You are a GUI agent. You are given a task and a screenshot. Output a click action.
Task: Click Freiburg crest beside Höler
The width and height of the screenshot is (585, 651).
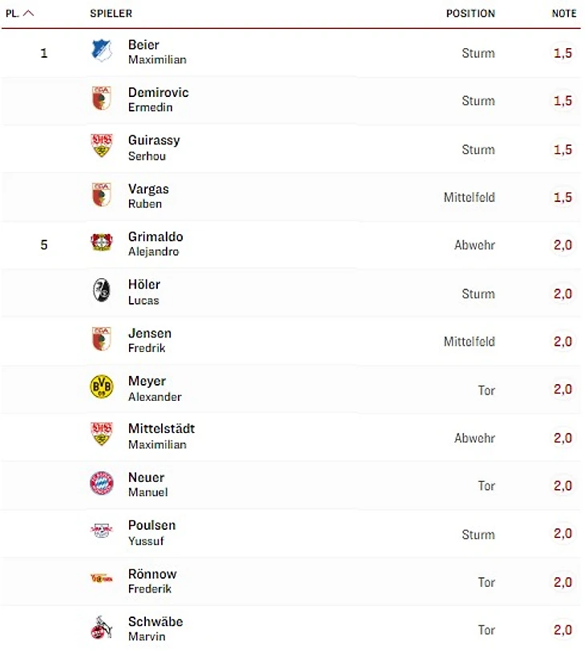pos(102,292)
